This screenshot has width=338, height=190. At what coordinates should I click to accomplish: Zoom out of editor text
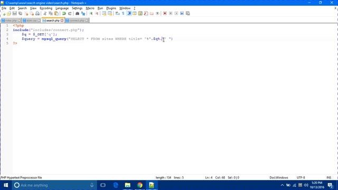coord(97,14)
